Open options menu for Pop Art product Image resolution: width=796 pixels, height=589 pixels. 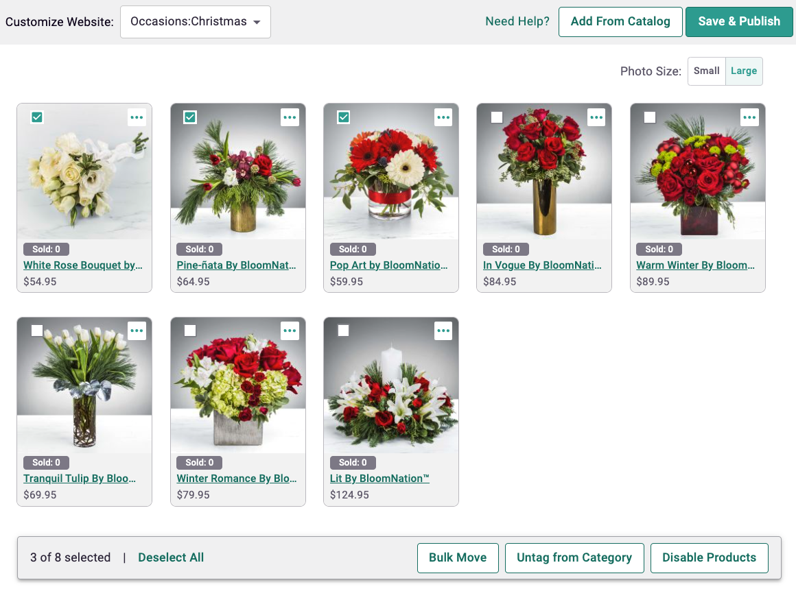pos(443,117)
